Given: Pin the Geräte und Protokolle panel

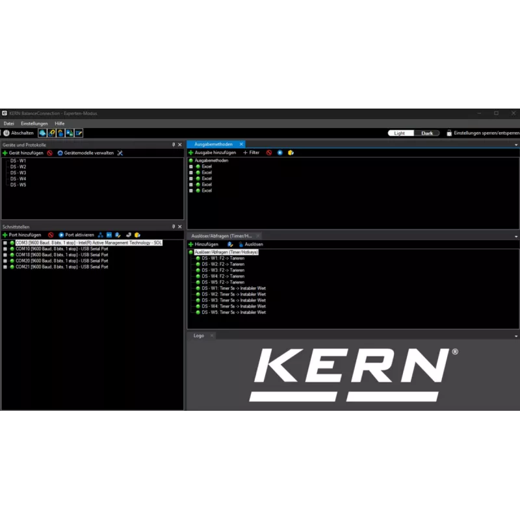Looking at the screenshot, I should tap(172, 145).
